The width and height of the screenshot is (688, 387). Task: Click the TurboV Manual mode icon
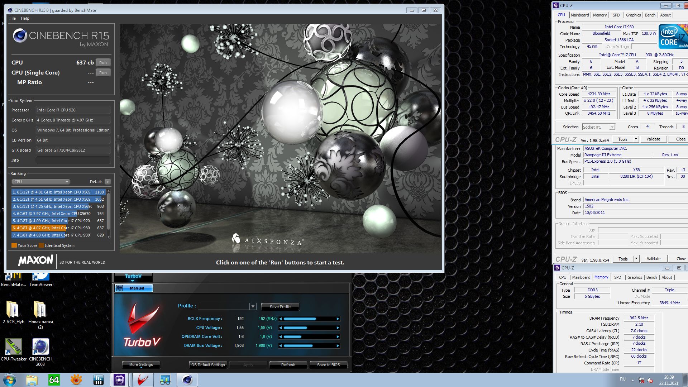[120, 288]
